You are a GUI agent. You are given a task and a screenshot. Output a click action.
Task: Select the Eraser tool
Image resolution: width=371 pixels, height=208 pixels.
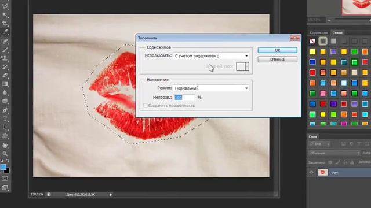5,75
